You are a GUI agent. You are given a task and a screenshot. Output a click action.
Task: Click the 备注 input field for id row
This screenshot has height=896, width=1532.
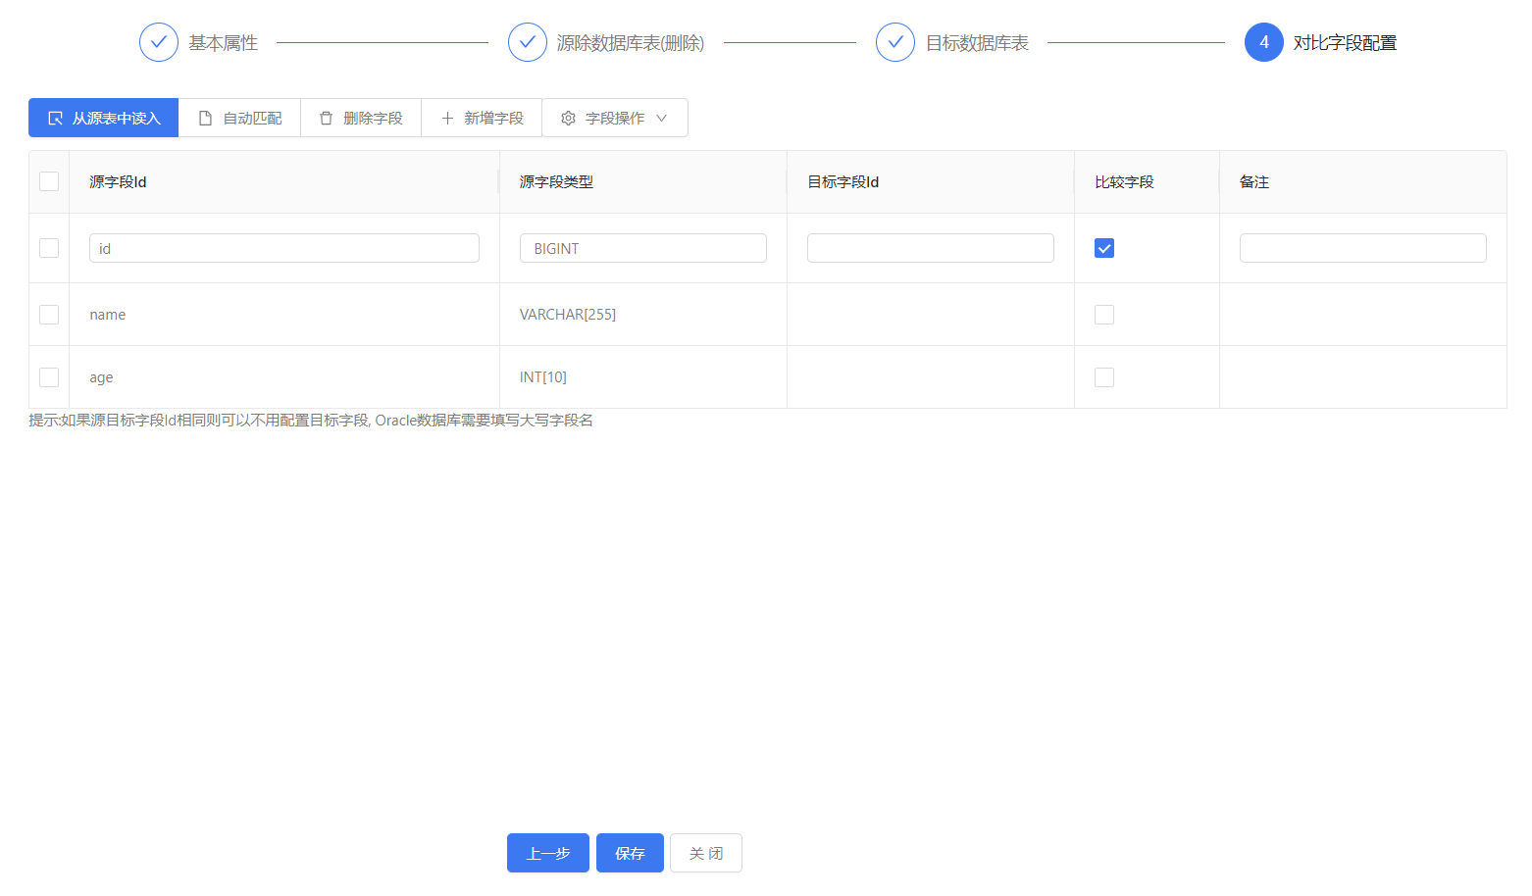(x=1362, y=248)
